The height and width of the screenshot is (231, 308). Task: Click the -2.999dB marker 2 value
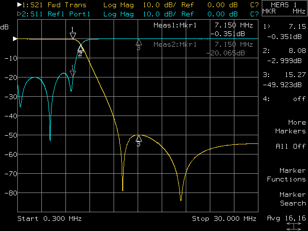coord(284,61)
